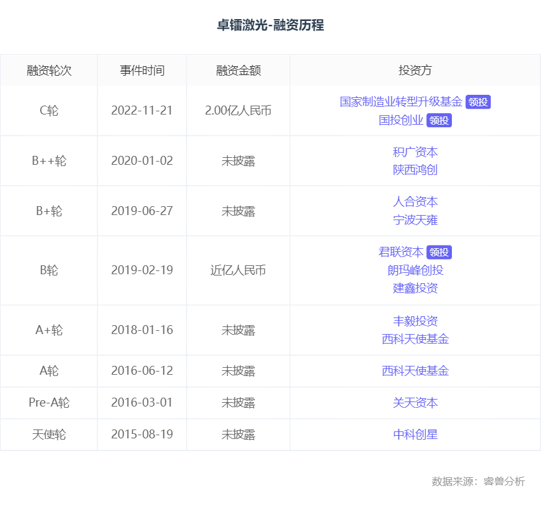Click the date 2018-01-16
This screenshot has width=541, height=509.
[x=142, y=330]
